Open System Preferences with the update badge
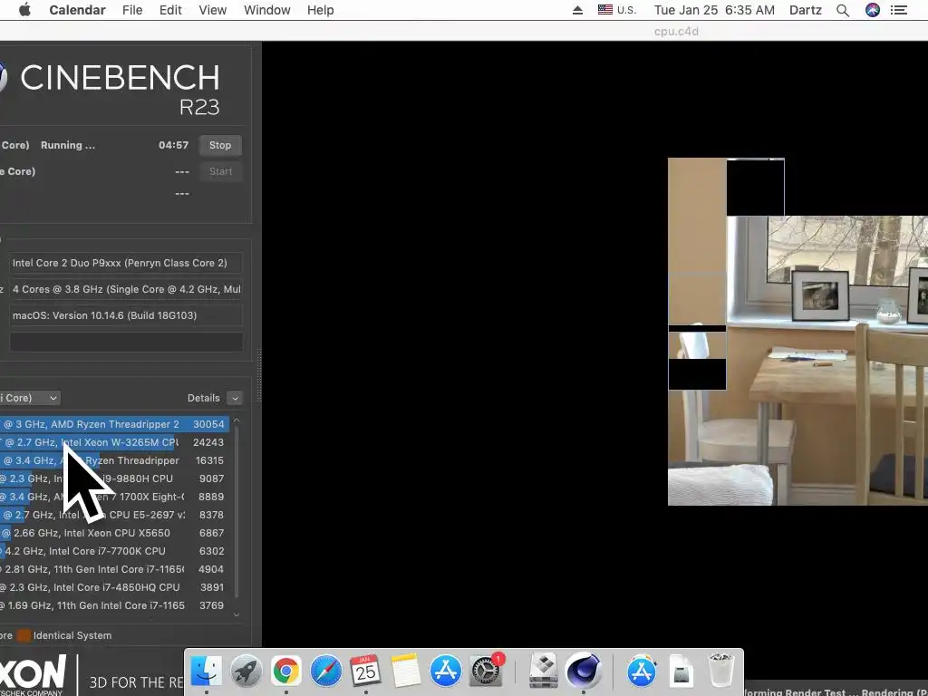Image resolution: width=928 pixels, height=696 pixels. tap(486, 672)
